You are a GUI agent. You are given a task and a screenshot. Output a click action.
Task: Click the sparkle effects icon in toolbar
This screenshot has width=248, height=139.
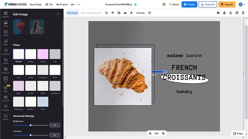point(131,13)
